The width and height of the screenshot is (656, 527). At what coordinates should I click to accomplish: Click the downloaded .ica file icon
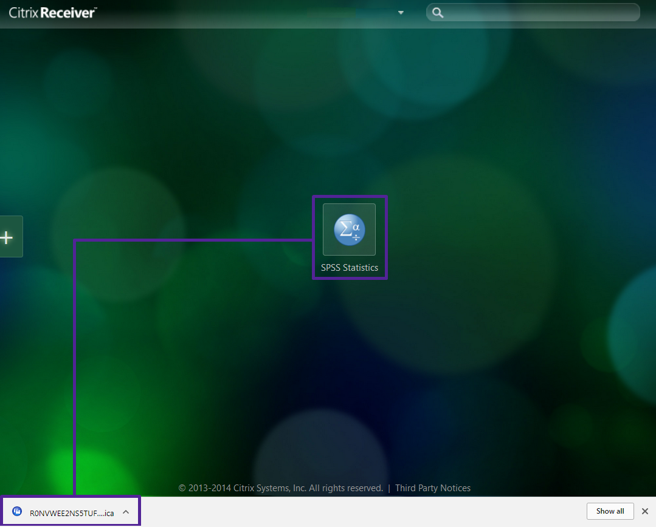17,512
